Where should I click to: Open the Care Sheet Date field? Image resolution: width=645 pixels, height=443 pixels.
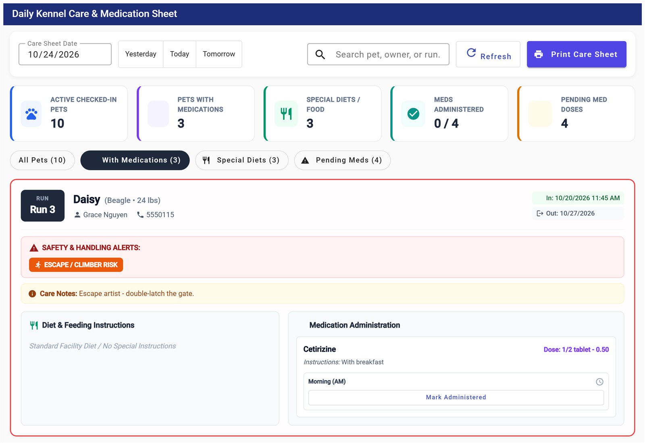(x=65, y=54)
